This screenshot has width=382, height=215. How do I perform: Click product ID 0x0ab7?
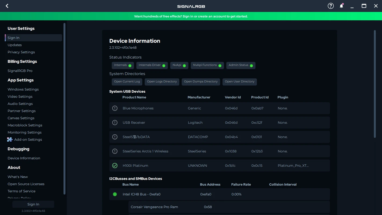click(x=257, y=108)
